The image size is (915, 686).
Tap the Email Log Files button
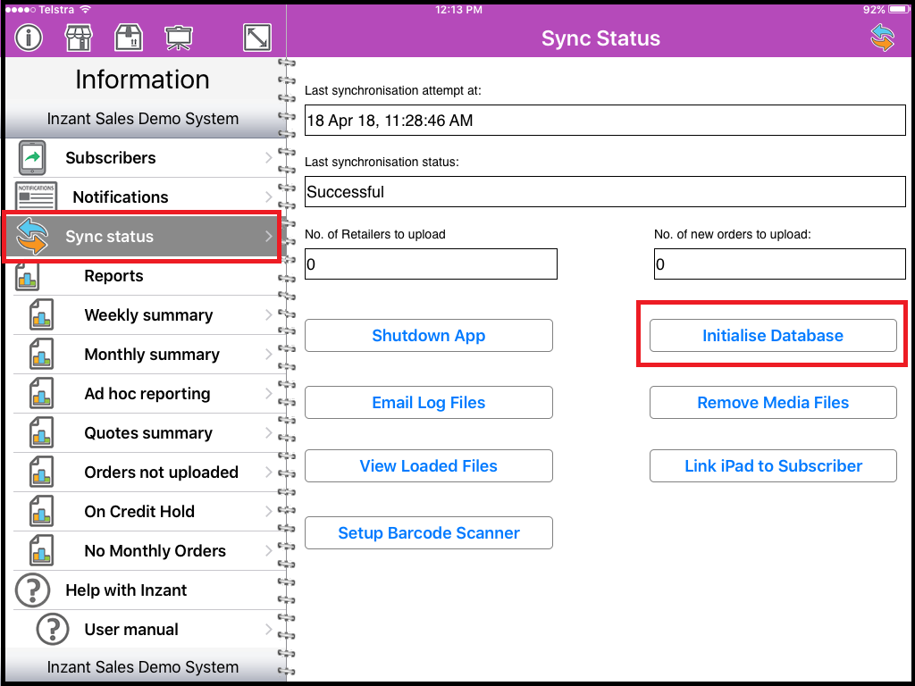428,403
